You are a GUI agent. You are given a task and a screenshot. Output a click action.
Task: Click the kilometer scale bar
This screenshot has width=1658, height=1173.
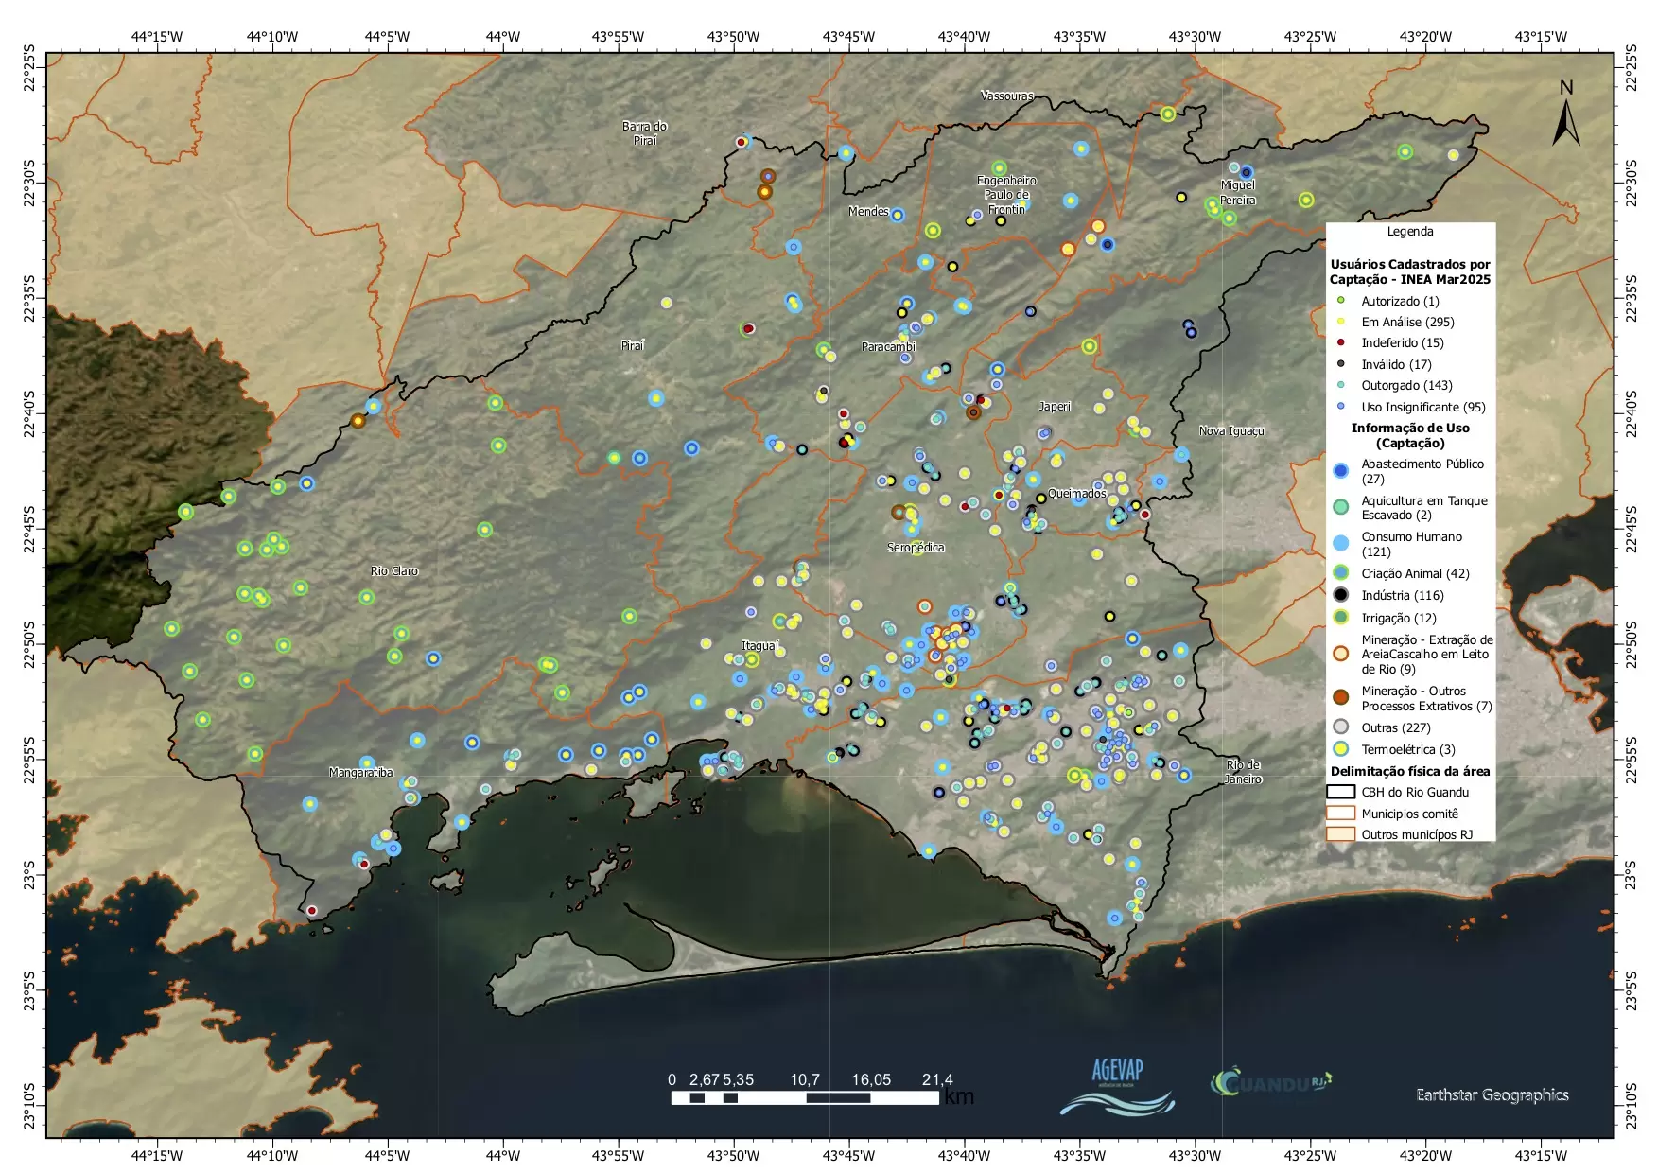pos(804,1097)
